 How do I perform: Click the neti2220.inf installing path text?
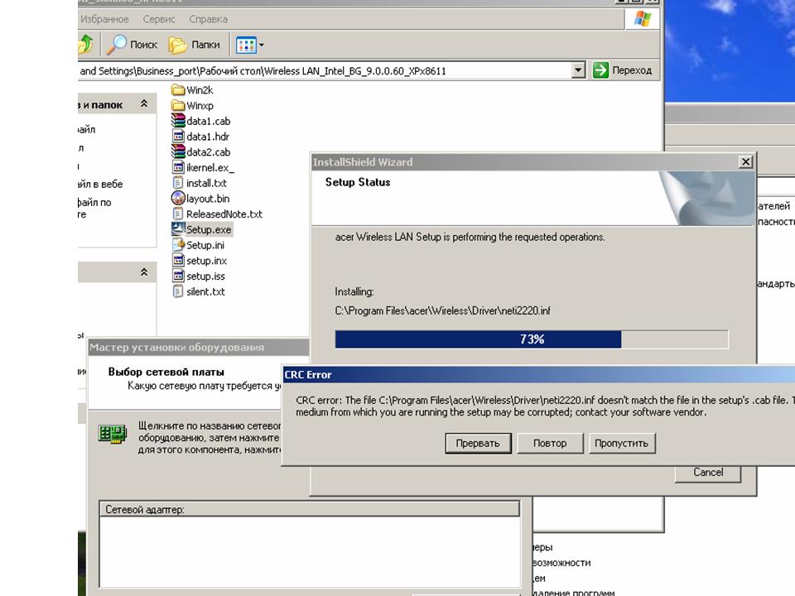(442, 310)
